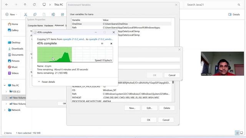Open the New dropdown in toolbar
This screenshot has height=138, width=246.
11,15
